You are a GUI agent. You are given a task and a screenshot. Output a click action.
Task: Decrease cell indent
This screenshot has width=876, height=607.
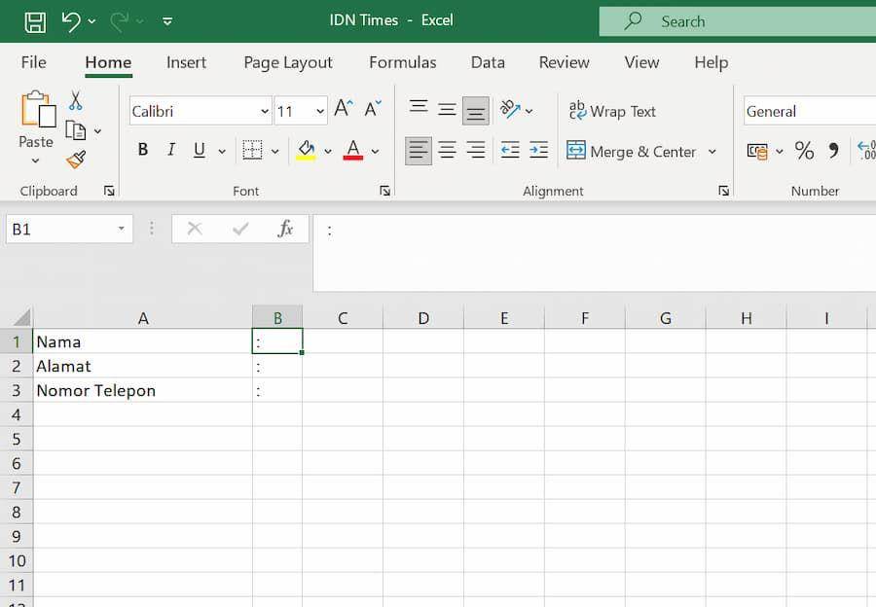point(510,150)
